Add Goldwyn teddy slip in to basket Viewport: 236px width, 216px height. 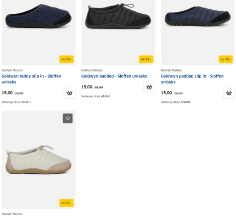tap(70, 93)
